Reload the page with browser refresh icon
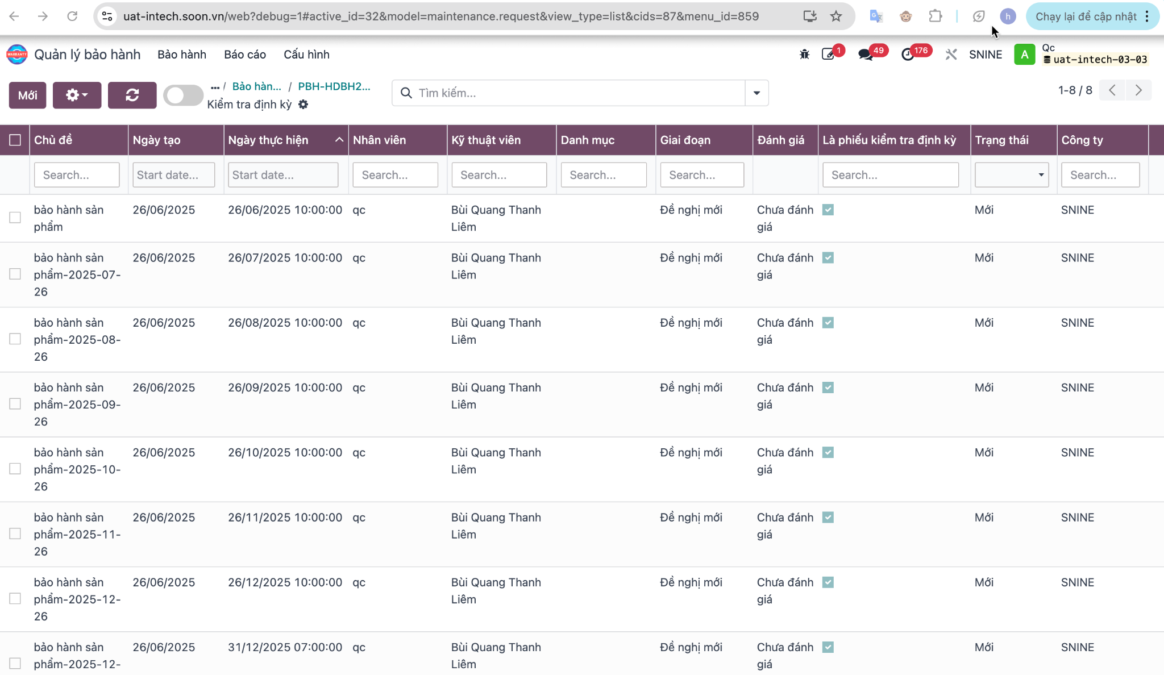Image resolution: width=1164 pixels, height=675 pixels. pos(72,16)
